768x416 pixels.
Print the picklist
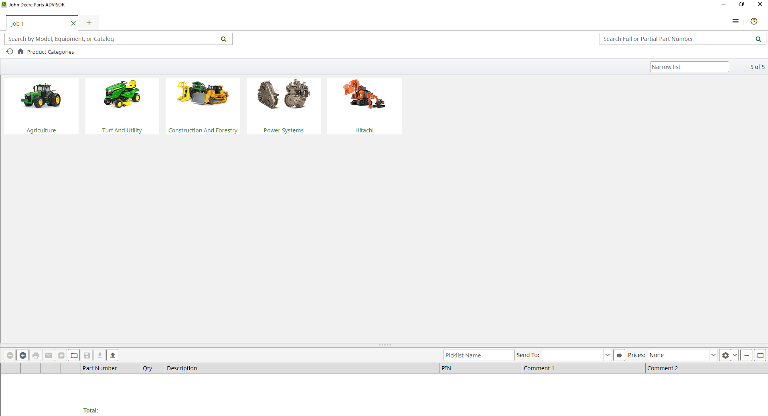(x=36, y=355)
